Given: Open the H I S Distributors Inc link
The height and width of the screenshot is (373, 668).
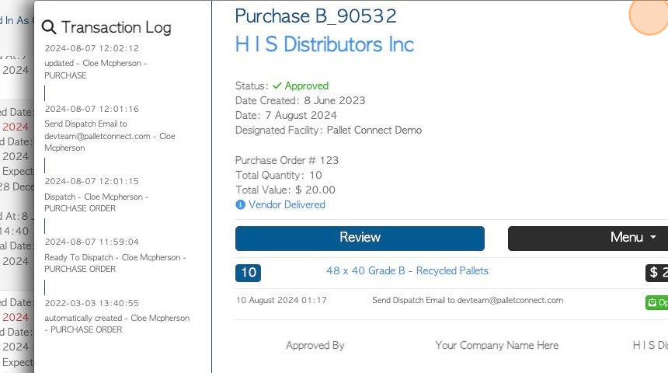Looking at the screenshot, I should (324, 44).
